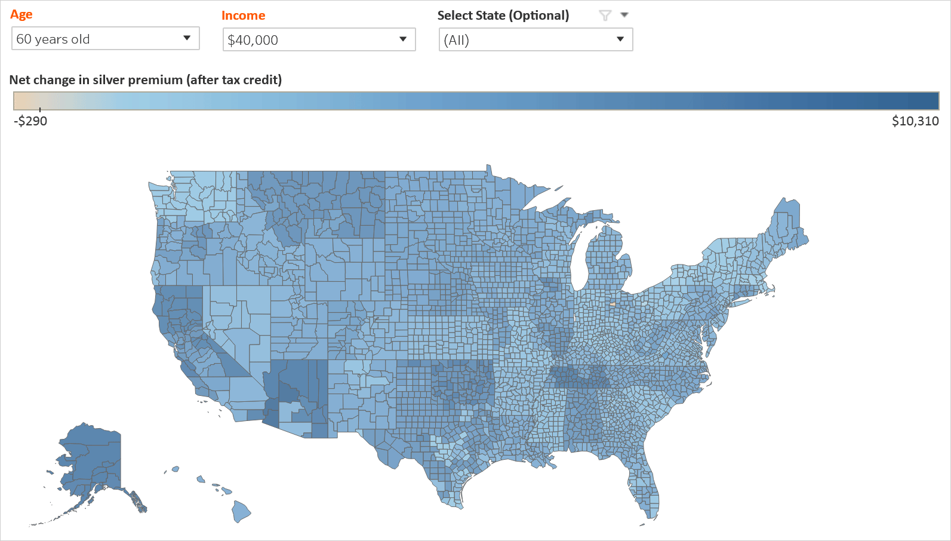Click the -$290 legend minimum label
This screenshot has height=541, width=951.
click(x=30, y=121)
